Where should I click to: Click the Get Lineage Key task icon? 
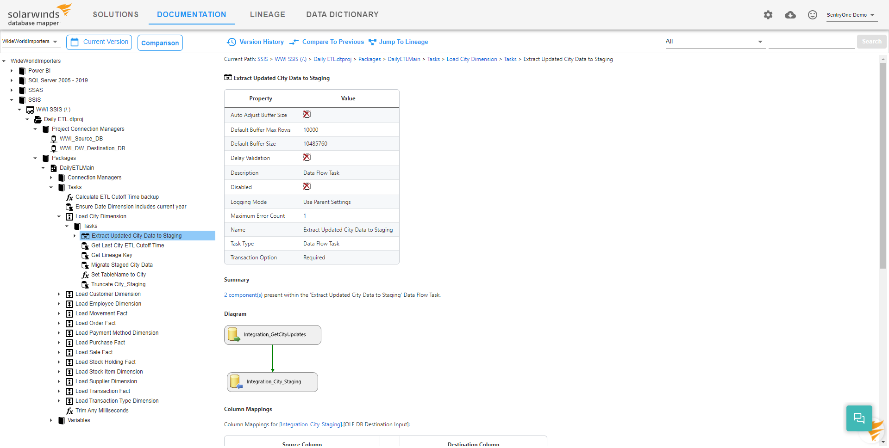click(85, 255)
